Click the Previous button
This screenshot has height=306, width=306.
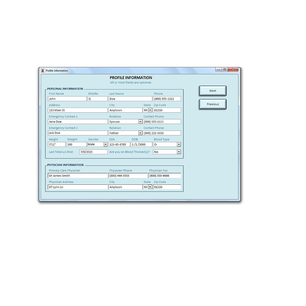pos(213,104)
